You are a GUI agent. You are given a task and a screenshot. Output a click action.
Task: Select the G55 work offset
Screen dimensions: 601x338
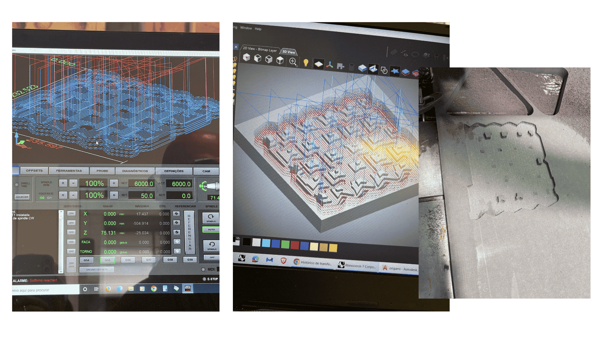(x=107, y=260)
